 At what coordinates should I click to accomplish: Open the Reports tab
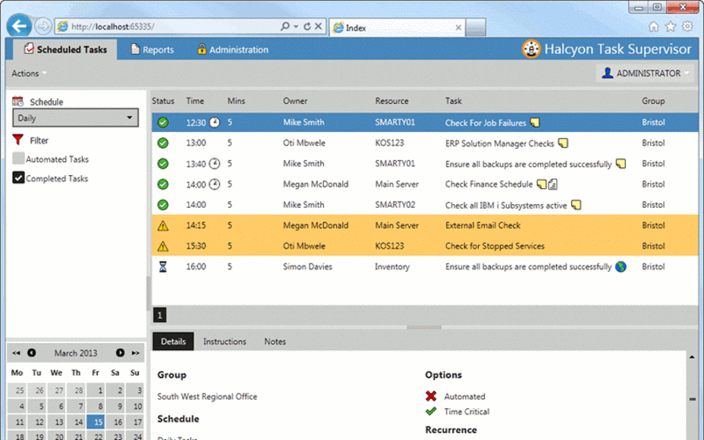[152, 49]
